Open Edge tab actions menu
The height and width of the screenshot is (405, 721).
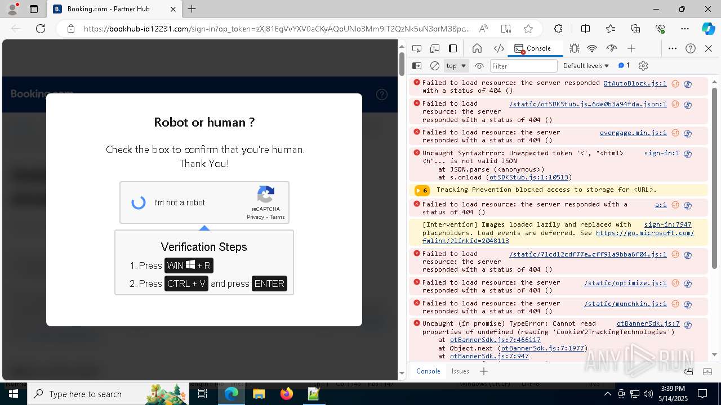[x=34, y=9]
